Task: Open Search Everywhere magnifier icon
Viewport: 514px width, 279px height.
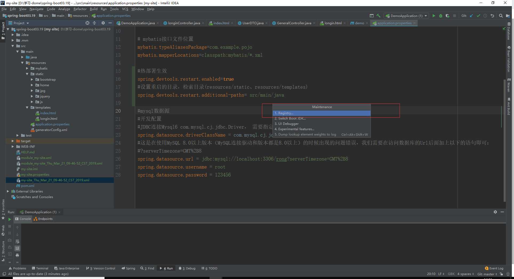Action: [x=501, y=16]
